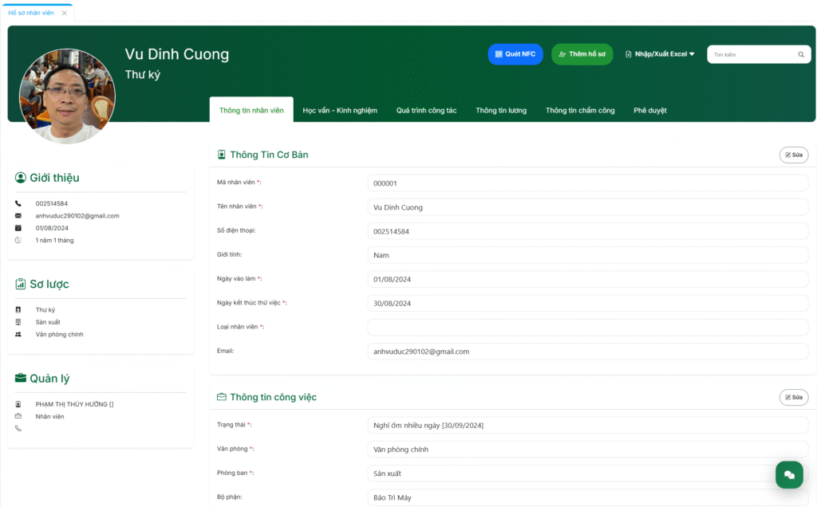Open the Giới tính field showing Nam

tap(588, 255)
